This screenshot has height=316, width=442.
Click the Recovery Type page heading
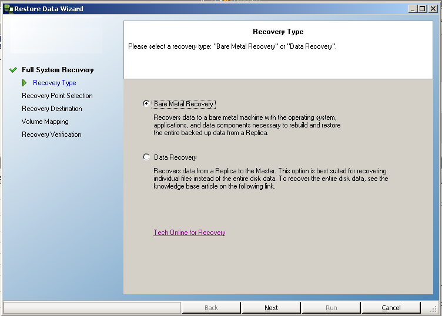tap(278, 32)
